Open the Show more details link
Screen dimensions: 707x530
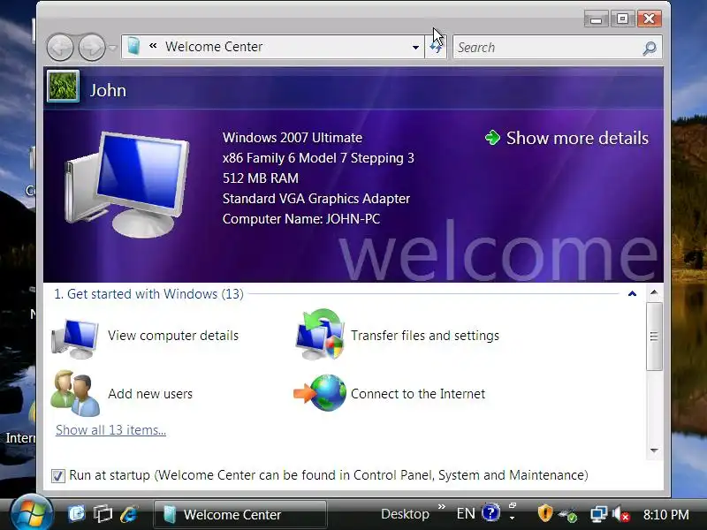[577, 138]
